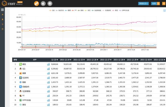Open the 百度贴吧 app link in row 6
The height and width of the screenshot is (107, 166).
click(x=26, y=87)
